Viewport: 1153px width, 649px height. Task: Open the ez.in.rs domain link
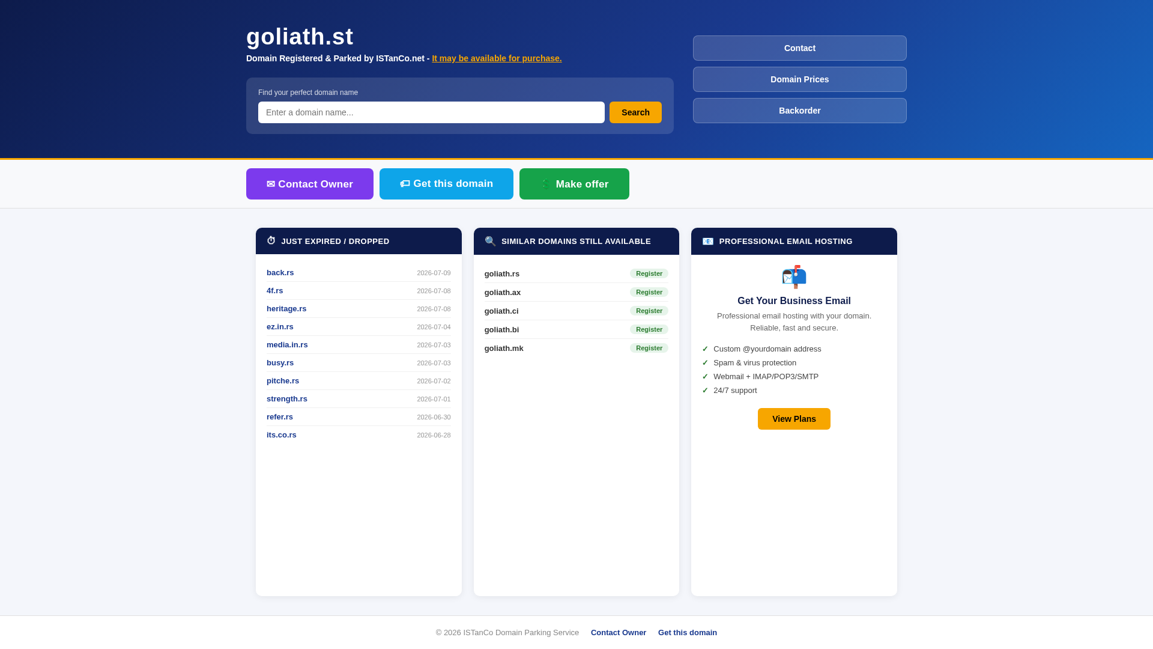[x=280, y=327]
